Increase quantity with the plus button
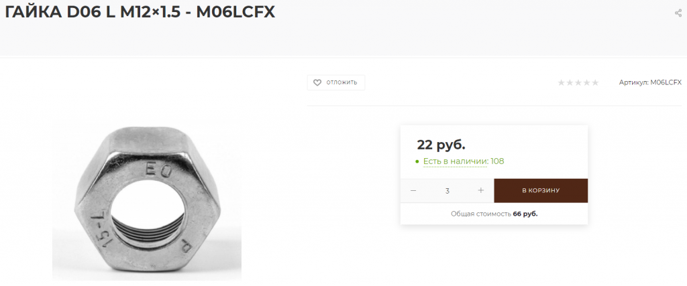The width and height of the screenshot is (687, 286). [x=480, y=191]
